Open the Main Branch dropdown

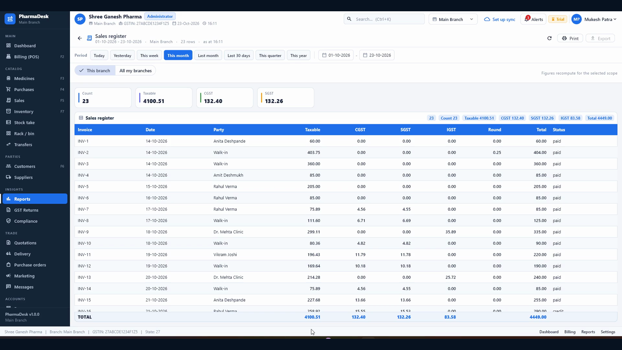click(x=453, y=19)
